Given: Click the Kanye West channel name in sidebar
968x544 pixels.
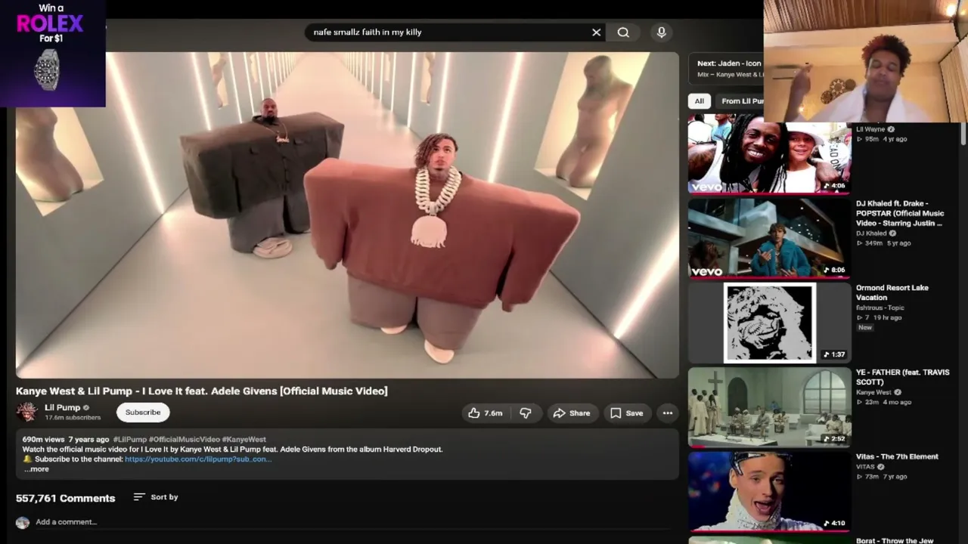Looking at the screenshot, I should point(873,393).
